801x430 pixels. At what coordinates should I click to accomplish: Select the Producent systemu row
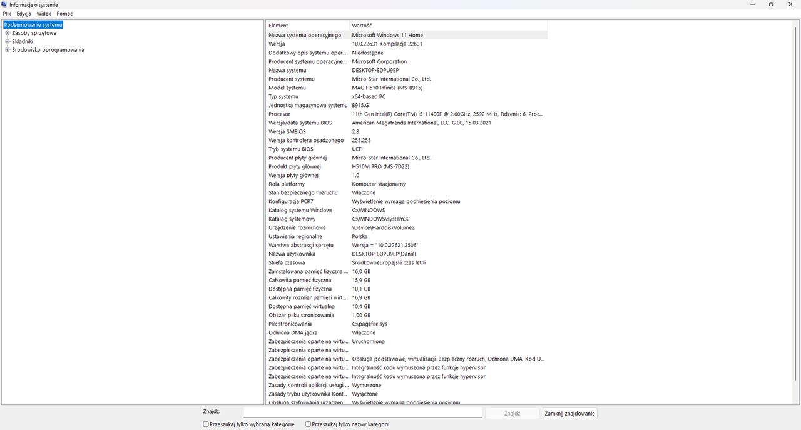point(407,79)
